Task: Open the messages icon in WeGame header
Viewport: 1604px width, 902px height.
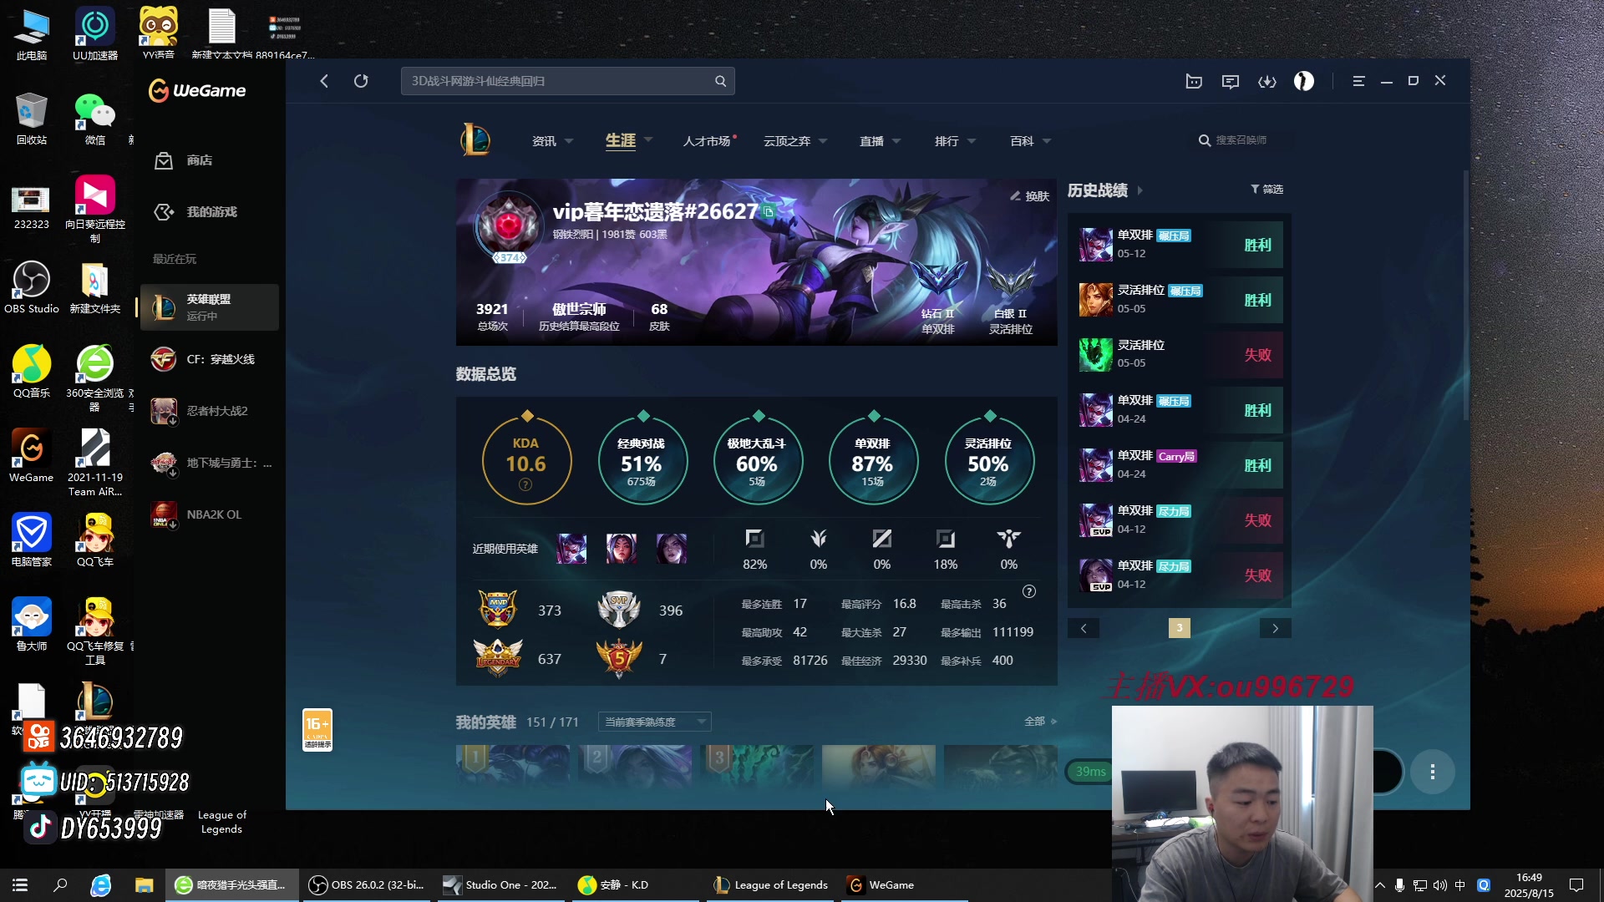Action: tap(1231, 81)
